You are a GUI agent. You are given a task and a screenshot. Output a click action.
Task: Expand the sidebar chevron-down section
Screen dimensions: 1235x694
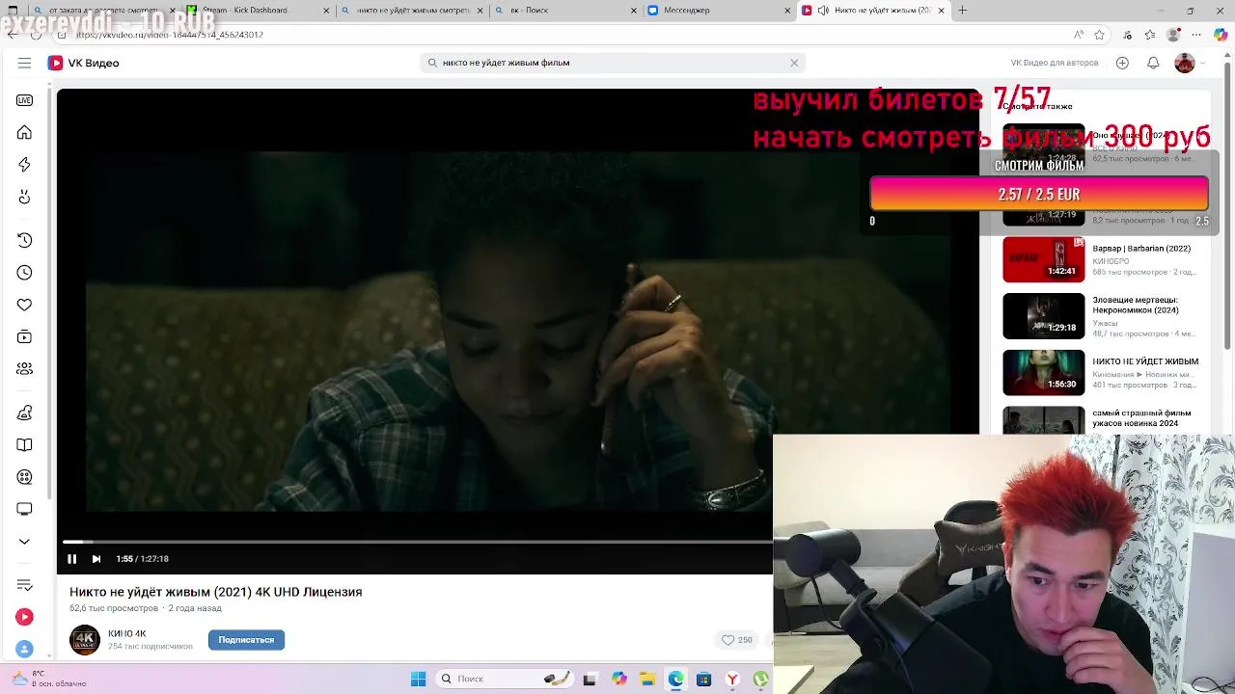[x=24, y=542]
